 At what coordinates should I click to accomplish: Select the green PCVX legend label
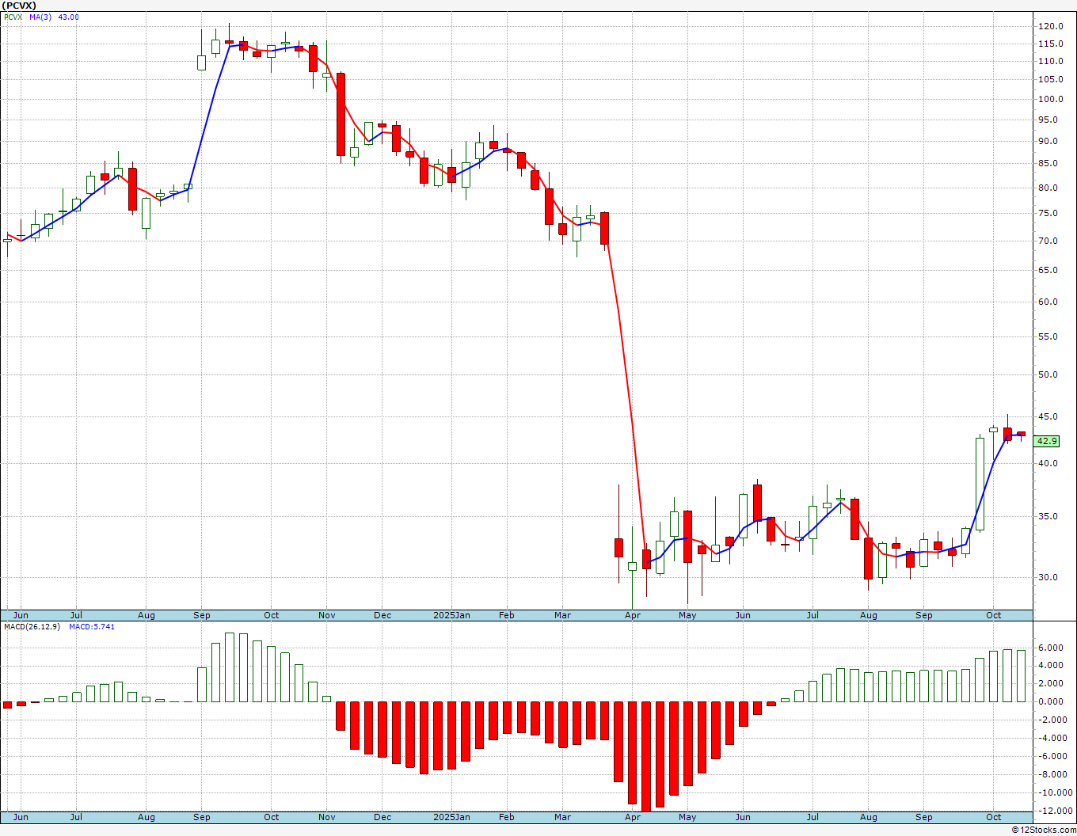(13, 17)
